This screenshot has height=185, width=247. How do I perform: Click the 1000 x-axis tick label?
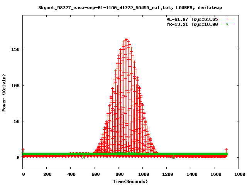coord(144,174)
